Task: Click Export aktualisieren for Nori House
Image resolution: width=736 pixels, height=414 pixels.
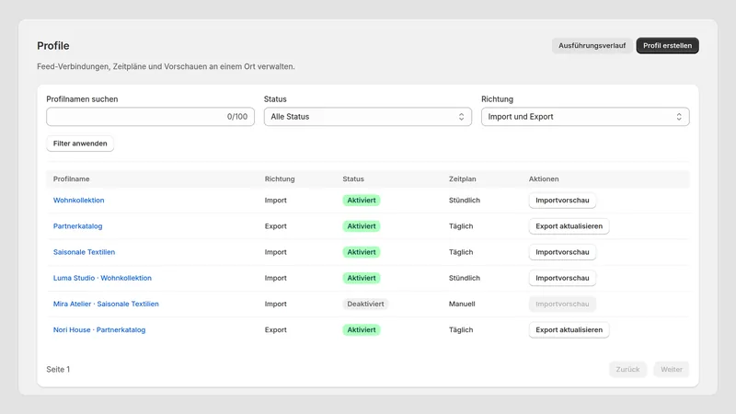Action: (x=569, y=329)
